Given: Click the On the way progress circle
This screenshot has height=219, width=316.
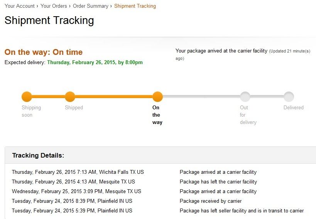Looking at the screenshot, I should coord(157,97).
